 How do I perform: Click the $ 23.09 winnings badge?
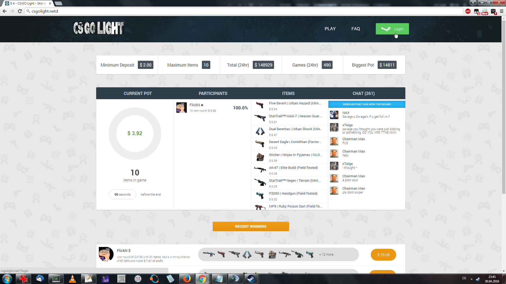pos(383,255)
